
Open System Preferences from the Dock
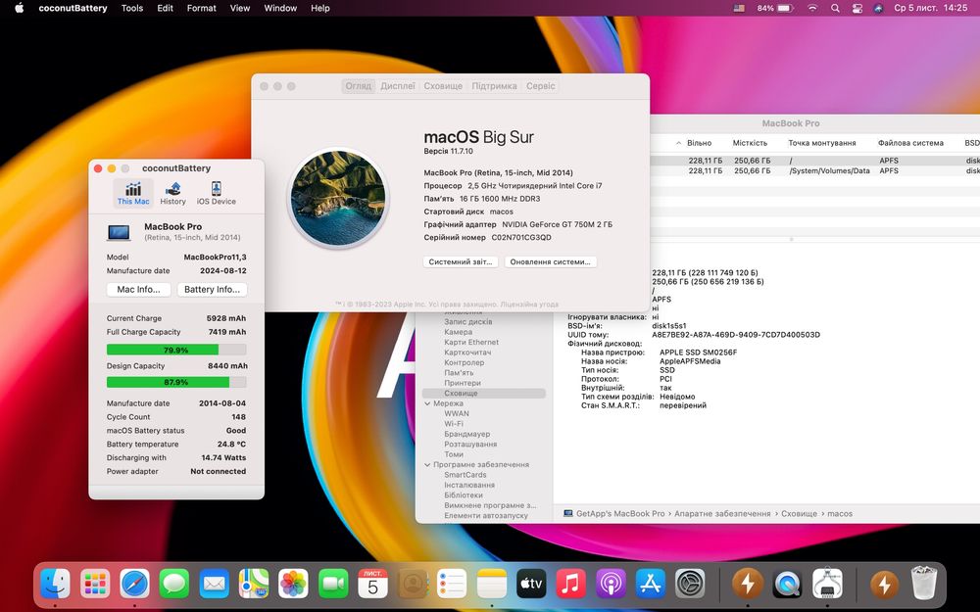[690, 584]
